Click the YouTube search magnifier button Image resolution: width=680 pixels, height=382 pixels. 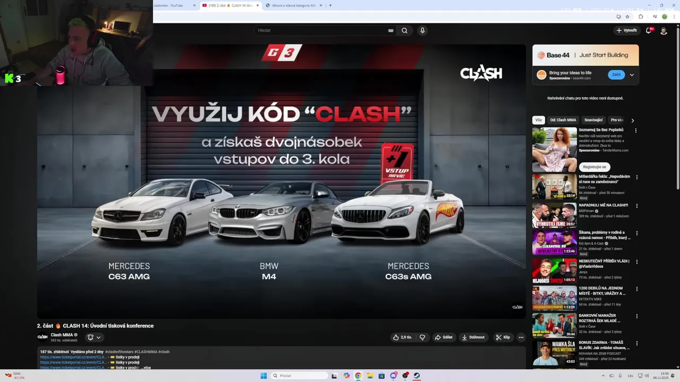pos(404,30)
